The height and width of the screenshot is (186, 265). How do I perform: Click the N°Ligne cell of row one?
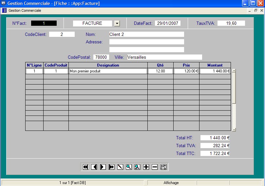click(x=34, y=71)
